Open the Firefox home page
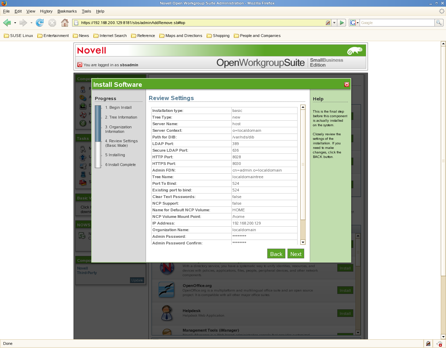This screenshot has height=348, width=446. (65, 23)
